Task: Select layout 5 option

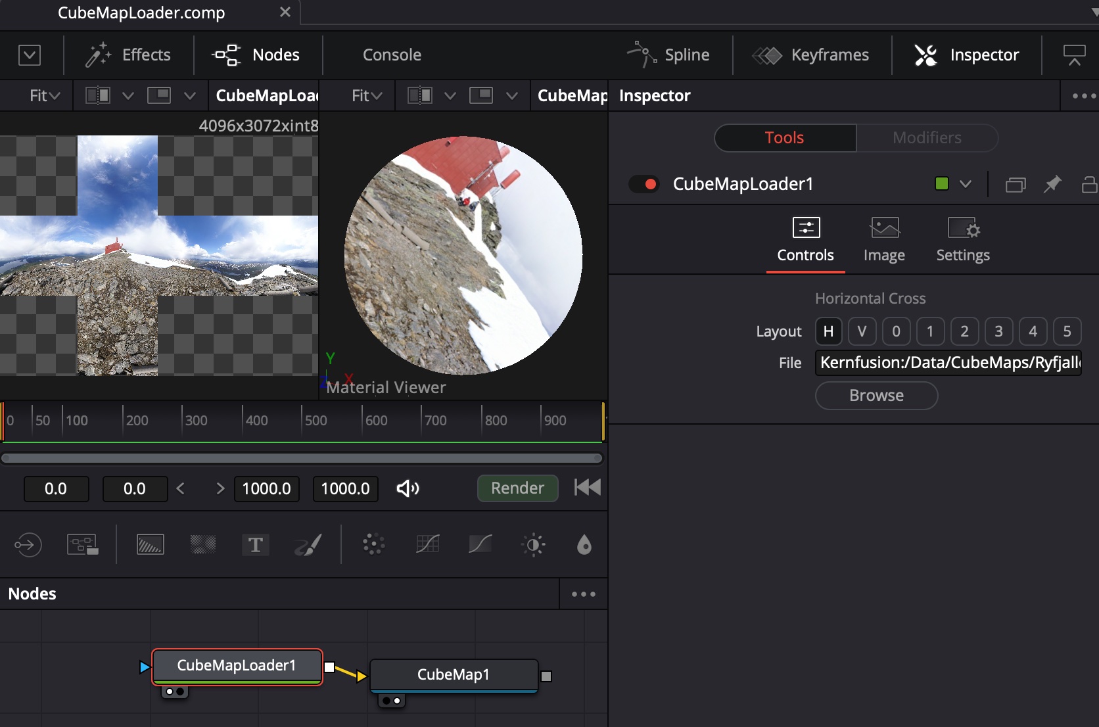Action: click(1067, 331)
